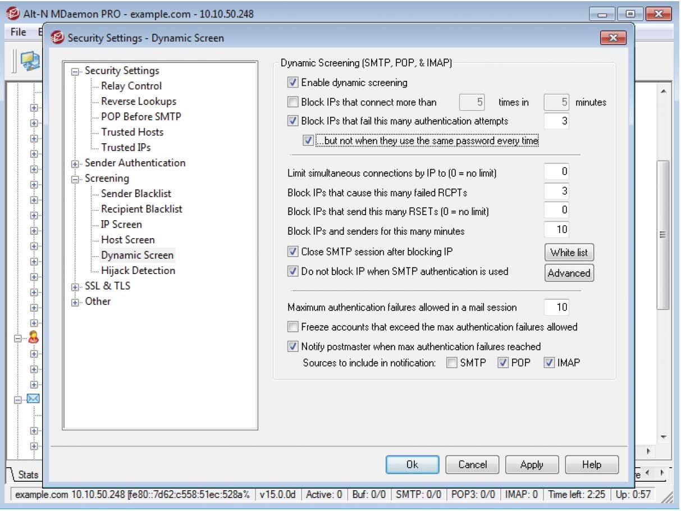The width and height of the screenshot is (681, 511).
Task: Expand the SSL & TLS node
Action: click(x=75, y=286)
